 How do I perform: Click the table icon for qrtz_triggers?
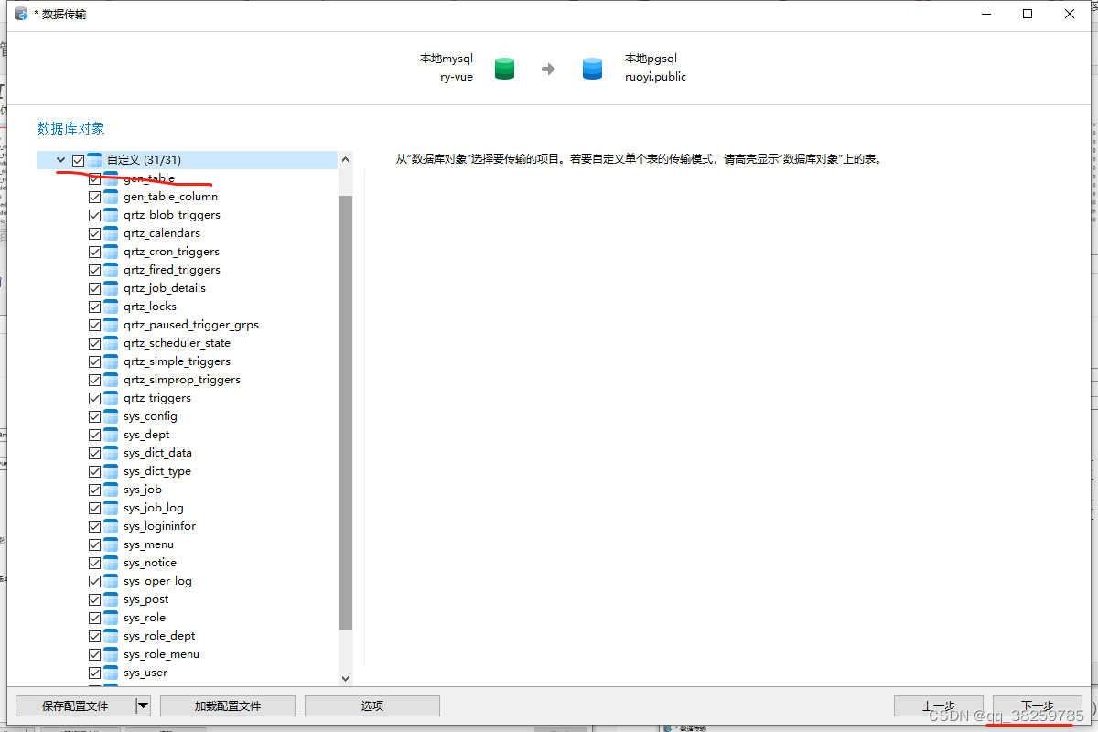pos(111,398)
